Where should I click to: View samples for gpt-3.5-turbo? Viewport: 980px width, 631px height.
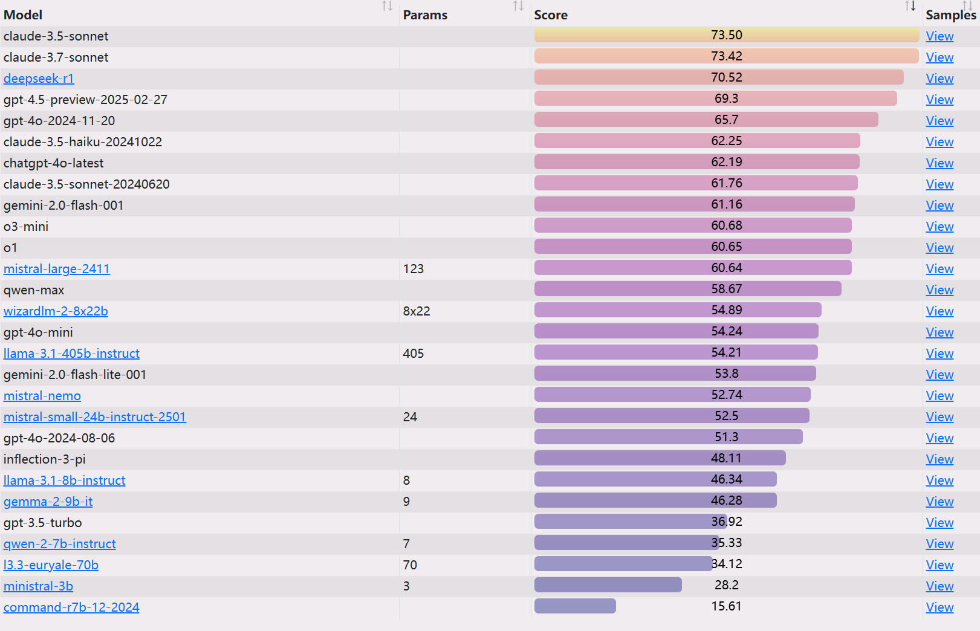939,523
